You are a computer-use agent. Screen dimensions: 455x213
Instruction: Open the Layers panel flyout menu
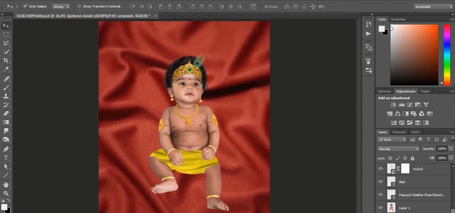click(x=452, y=132)
